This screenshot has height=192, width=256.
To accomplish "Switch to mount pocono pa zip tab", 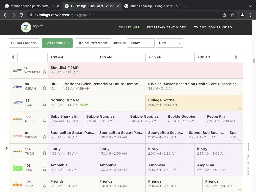I will pos(32,6).
